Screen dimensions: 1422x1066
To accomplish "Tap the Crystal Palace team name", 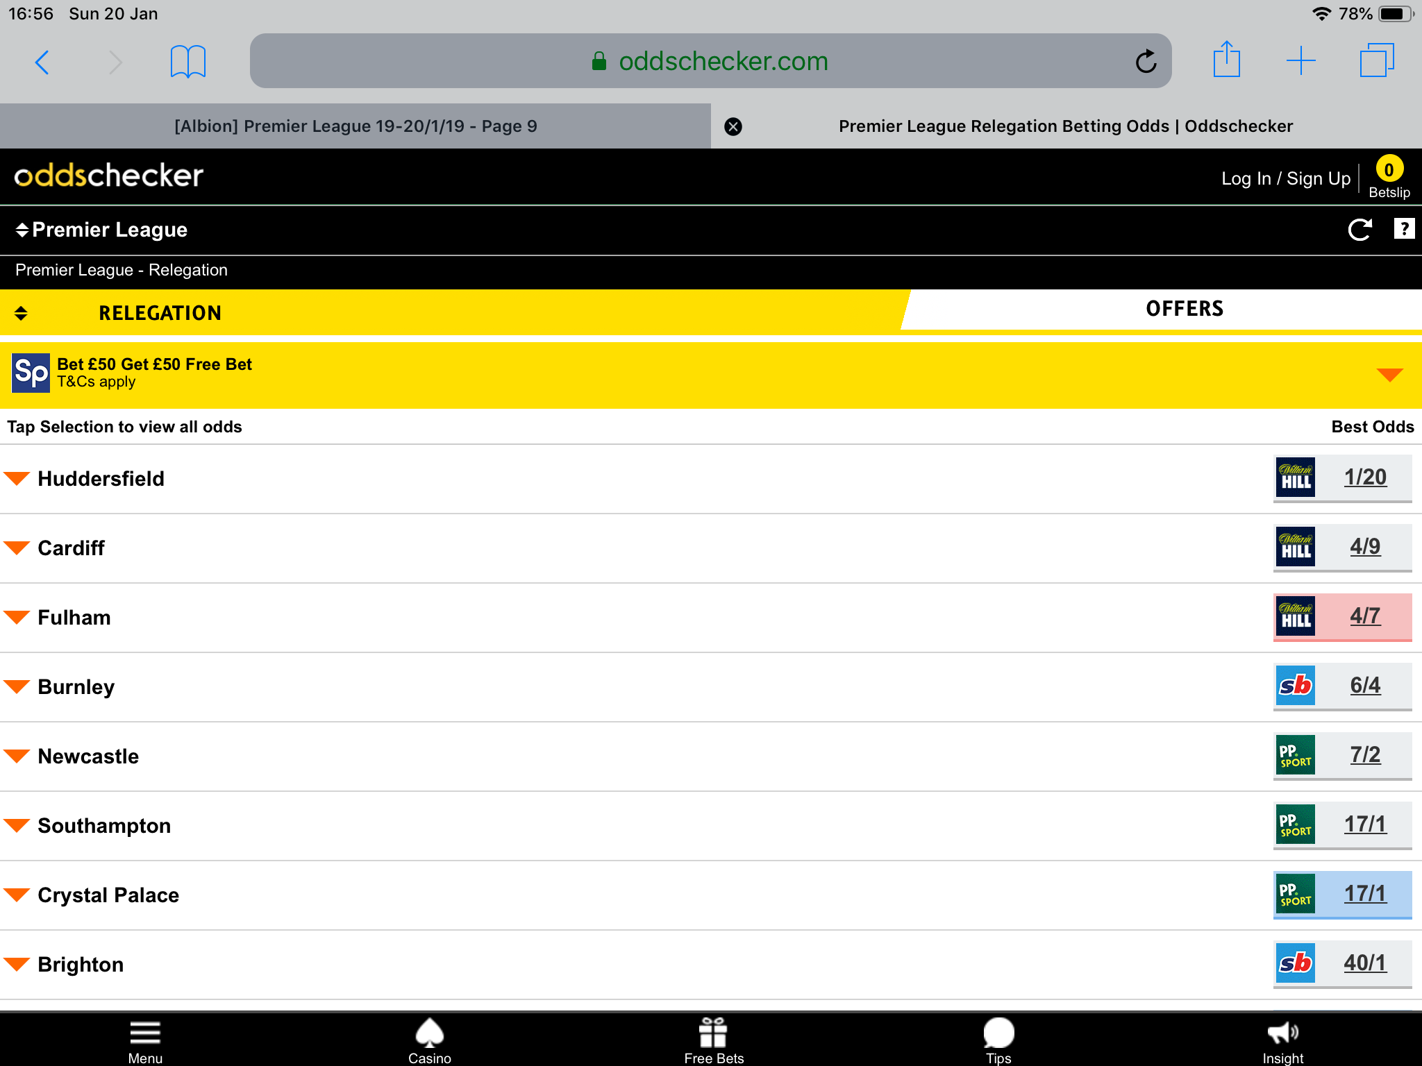I will tap(108, 895).
